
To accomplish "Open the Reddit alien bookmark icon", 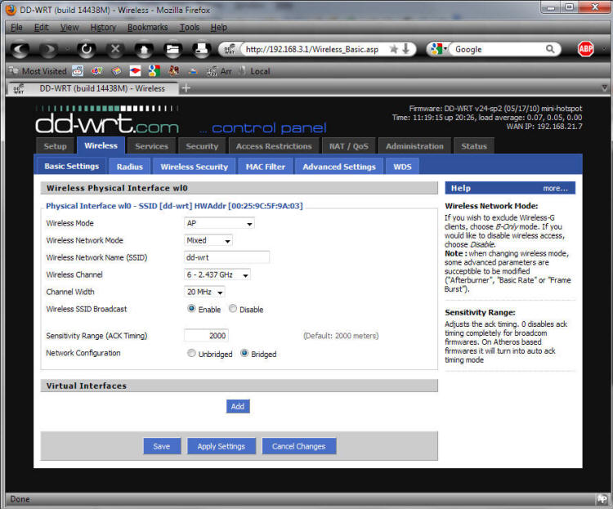I will (x=78, y=71).
